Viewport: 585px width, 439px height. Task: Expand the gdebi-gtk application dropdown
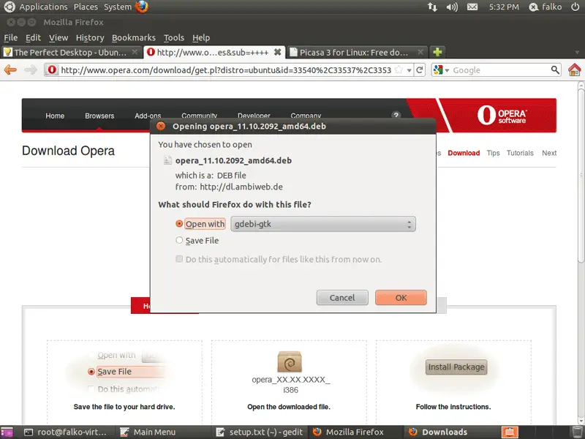pos(322,224)
